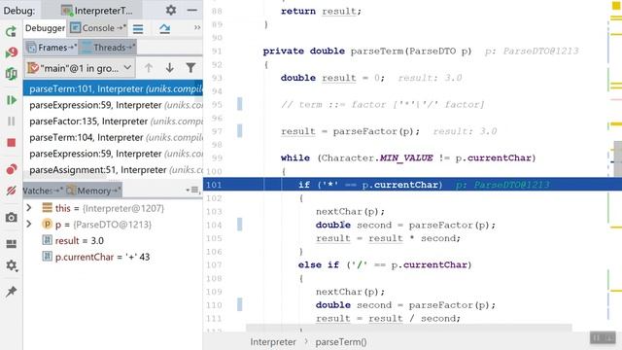Select first parseExpression:59 frame
Viewport: 622px width, 350px height.
113,105
